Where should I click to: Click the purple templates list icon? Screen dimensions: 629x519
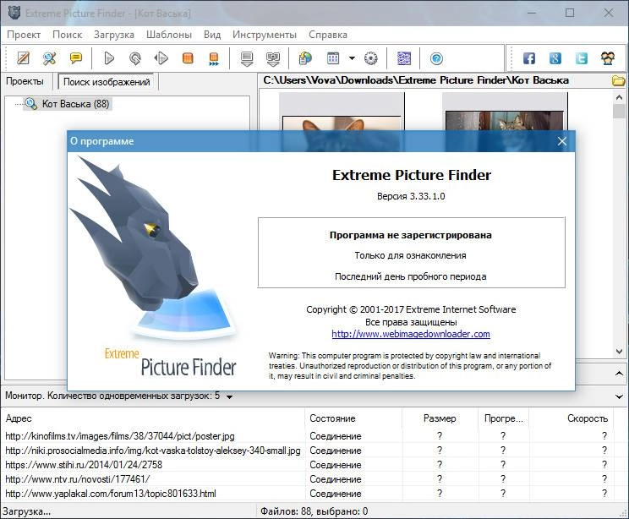point(403,58)
